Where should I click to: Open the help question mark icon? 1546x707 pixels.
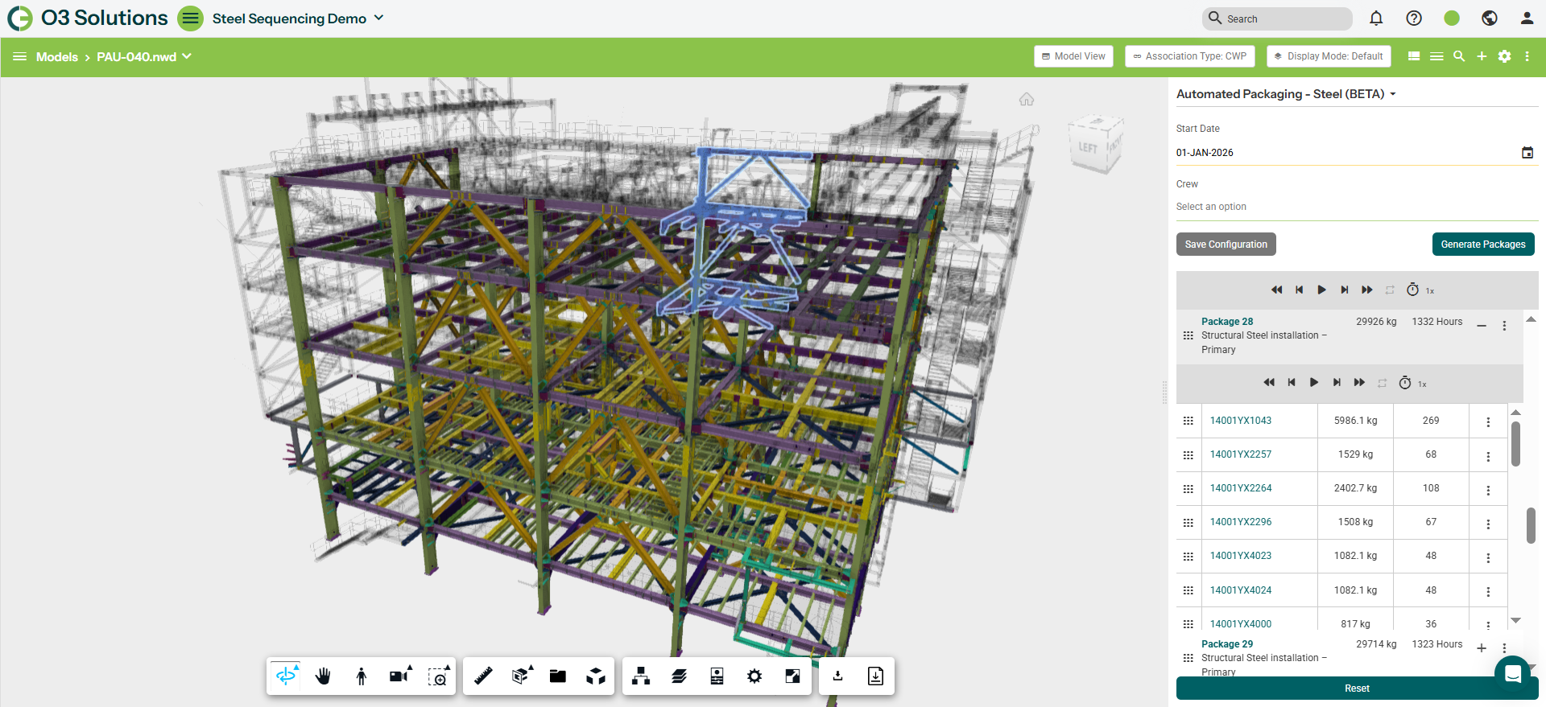click(x=1414, y=18)
